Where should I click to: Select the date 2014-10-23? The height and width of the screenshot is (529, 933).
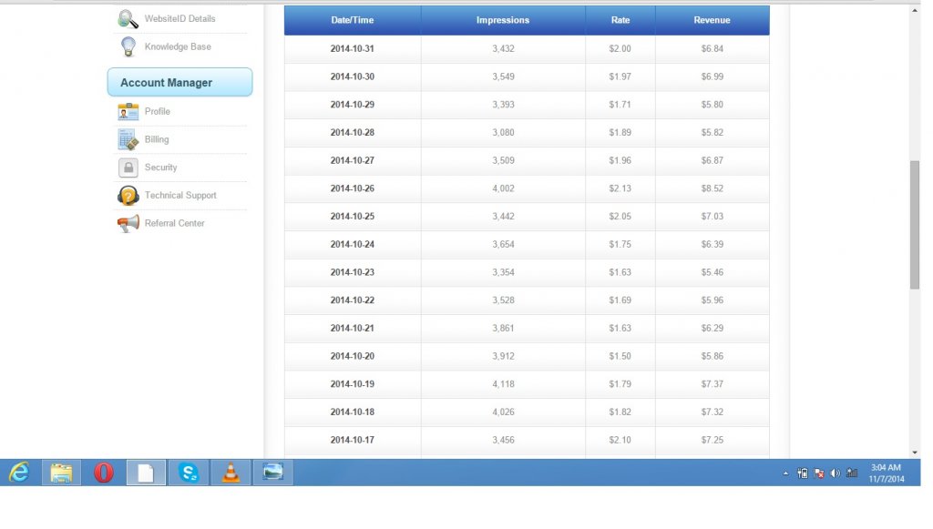[353, 272]
